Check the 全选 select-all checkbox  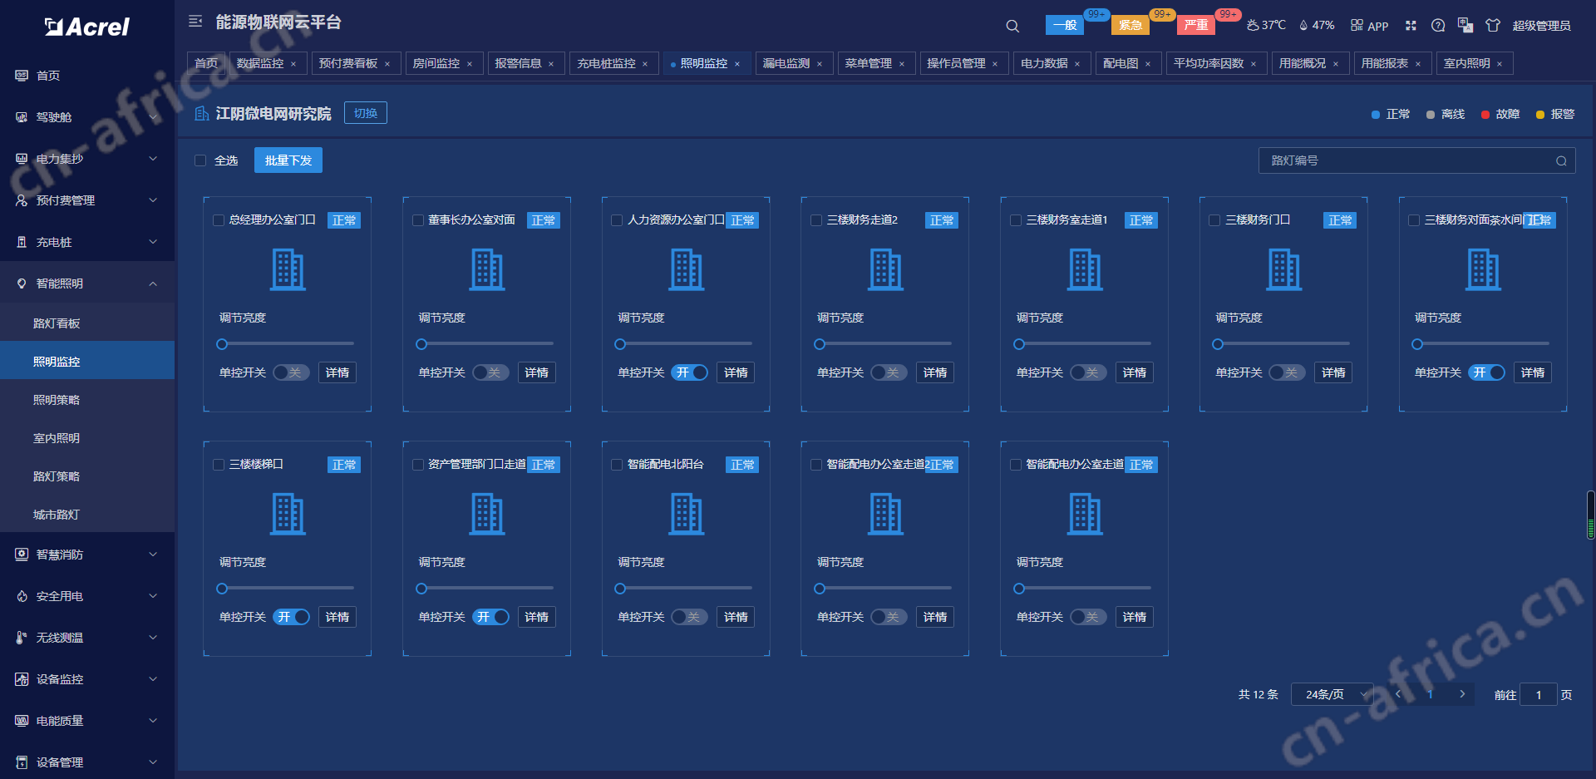click(200, 160)
